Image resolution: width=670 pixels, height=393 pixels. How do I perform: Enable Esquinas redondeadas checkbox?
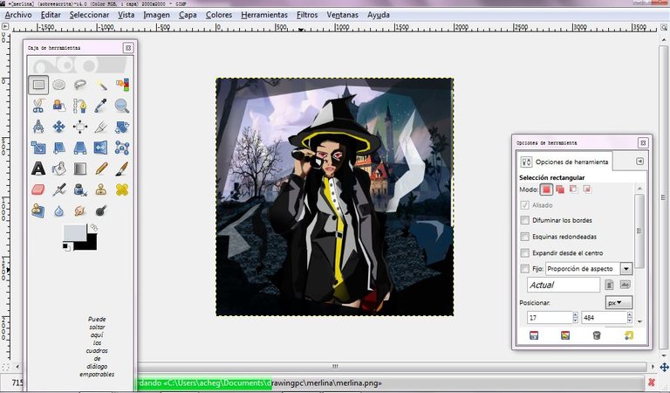(524, 237)
